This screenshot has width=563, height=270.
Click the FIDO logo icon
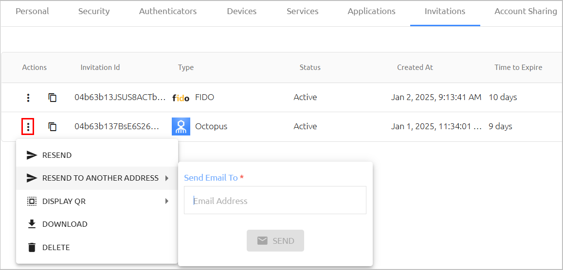[181, 98]
